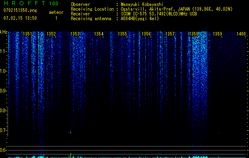
Task: Click the receiving location Ogata-vill. Akita-Pref. text
Action: click(x=148, y=9)
